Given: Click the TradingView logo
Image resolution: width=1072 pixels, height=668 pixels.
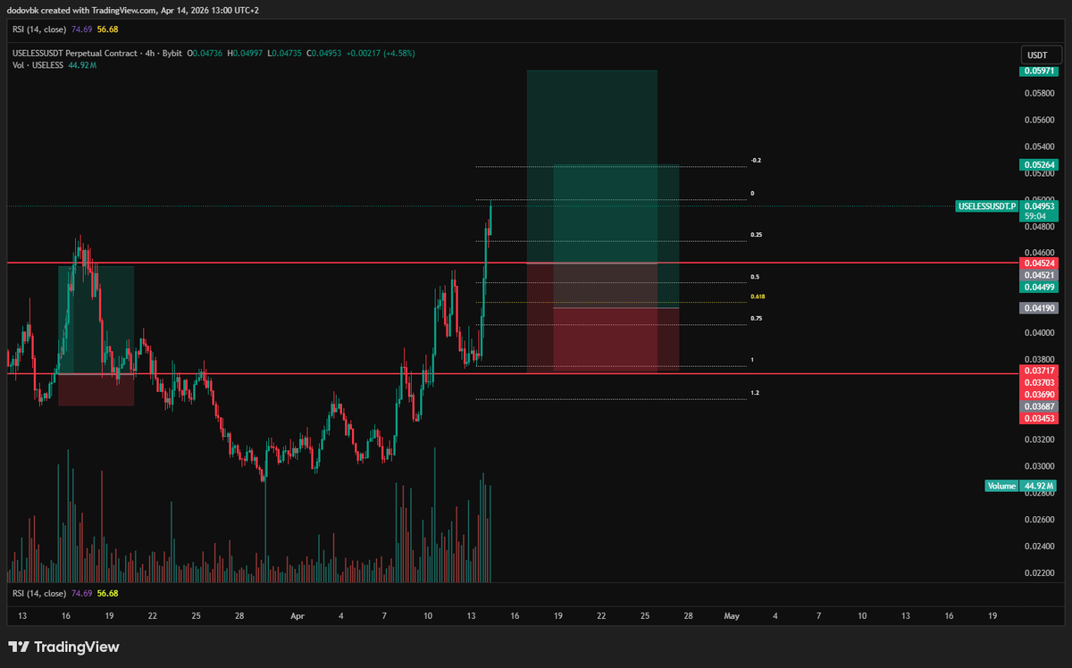Looking at the screenshot, I should (x=63, y=647).
